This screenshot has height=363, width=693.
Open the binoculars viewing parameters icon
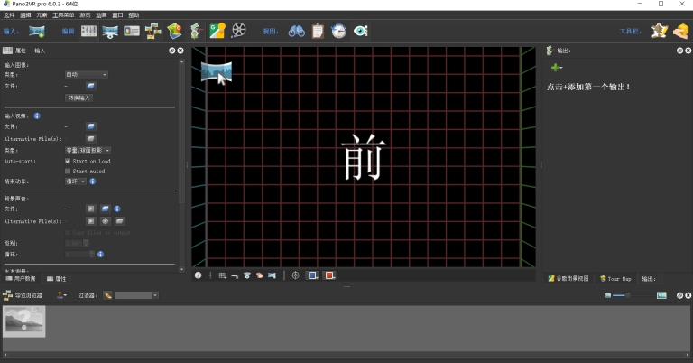[296, 31]
